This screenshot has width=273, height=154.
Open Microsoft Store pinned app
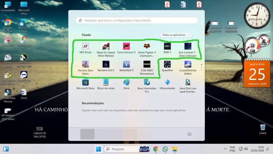(x=85, y=84)
